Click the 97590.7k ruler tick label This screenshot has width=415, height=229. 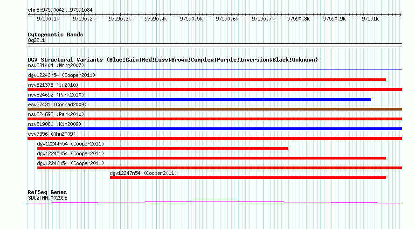pos(263,19)
